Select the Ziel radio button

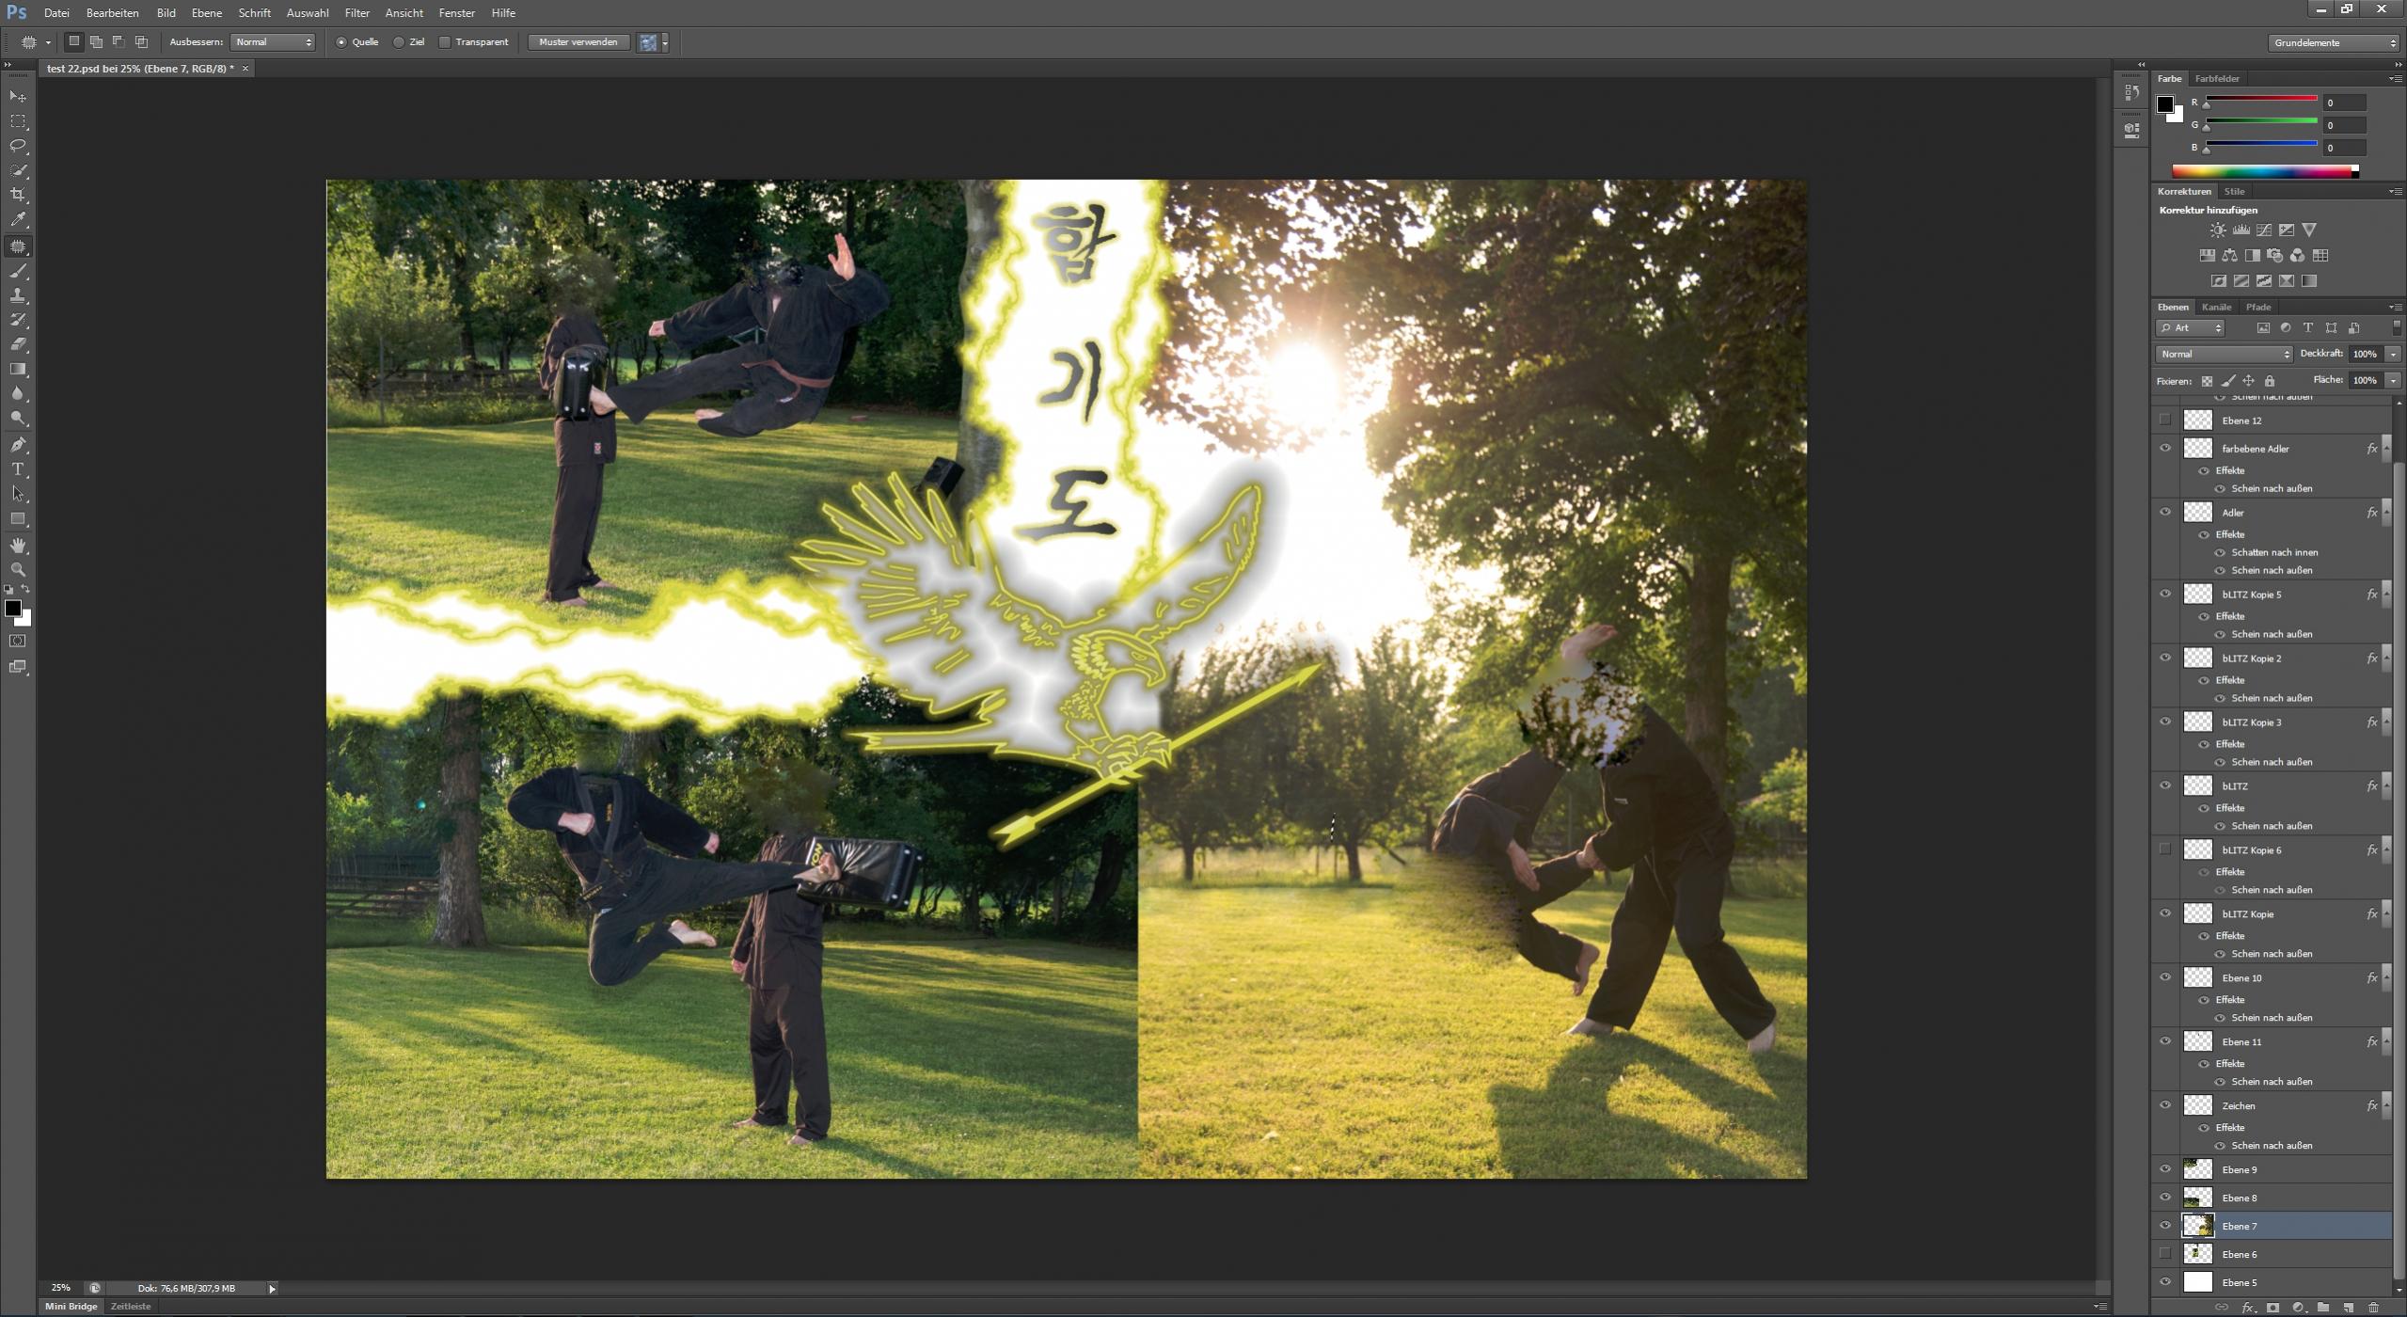point(400,42)
